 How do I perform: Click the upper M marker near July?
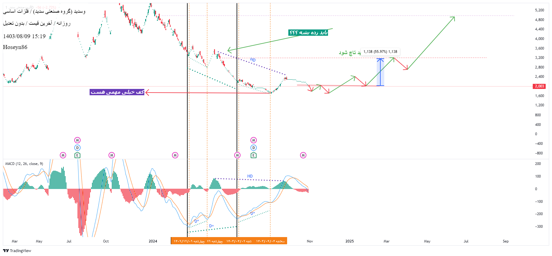pyautogui.click(x=78, y=140)
